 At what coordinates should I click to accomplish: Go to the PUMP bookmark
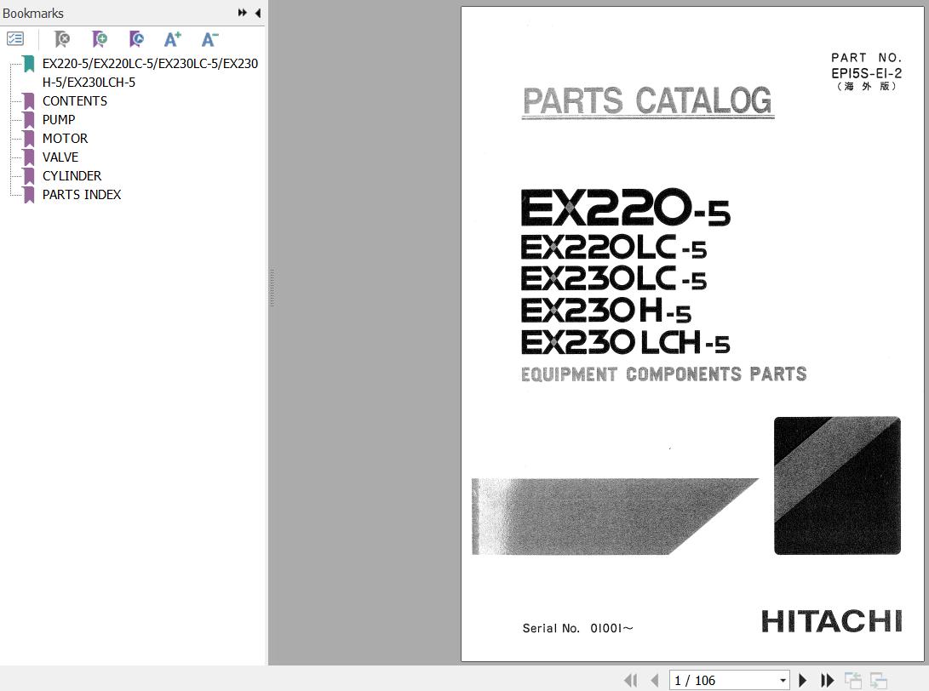pyautogui.click(x=59, y=120)
